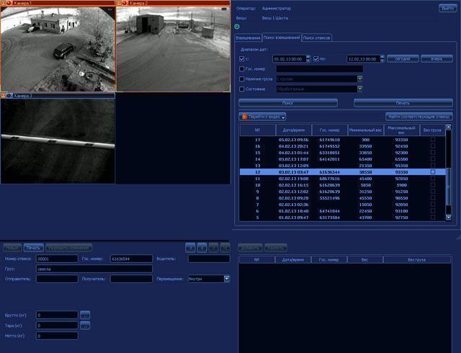Switch to the Взвешивания tab
Viewport: 461px width, 353px height.
(248, 38)
